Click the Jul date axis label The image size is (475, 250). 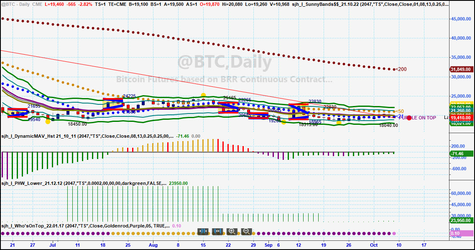tap(53, 245)
